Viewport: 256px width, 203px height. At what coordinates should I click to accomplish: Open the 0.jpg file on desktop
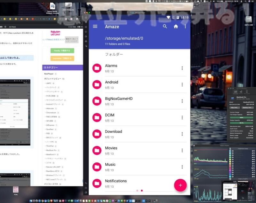[16, 191]
